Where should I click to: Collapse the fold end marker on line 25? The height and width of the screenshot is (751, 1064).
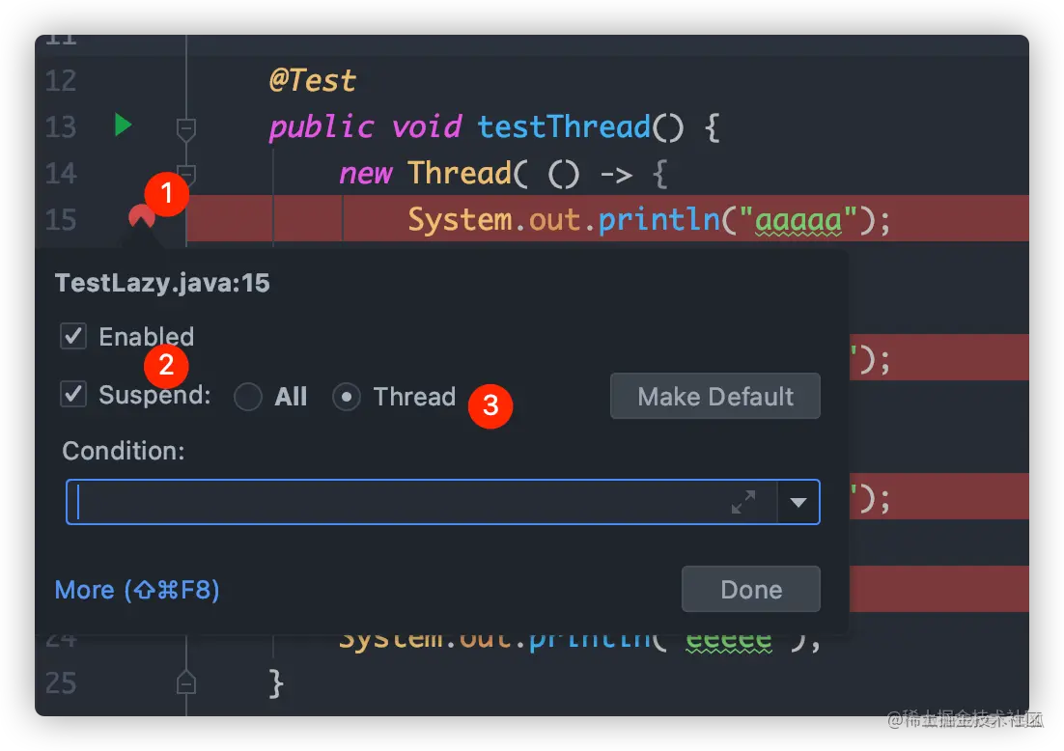186,681
